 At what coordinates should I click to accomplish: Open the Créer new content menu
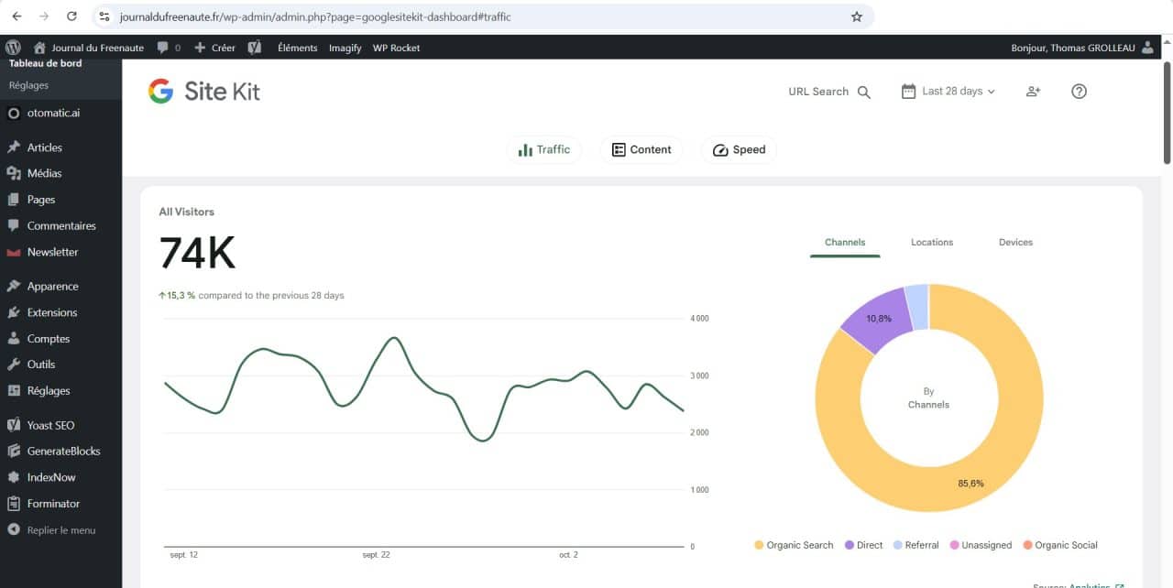(x=214, y=48)
